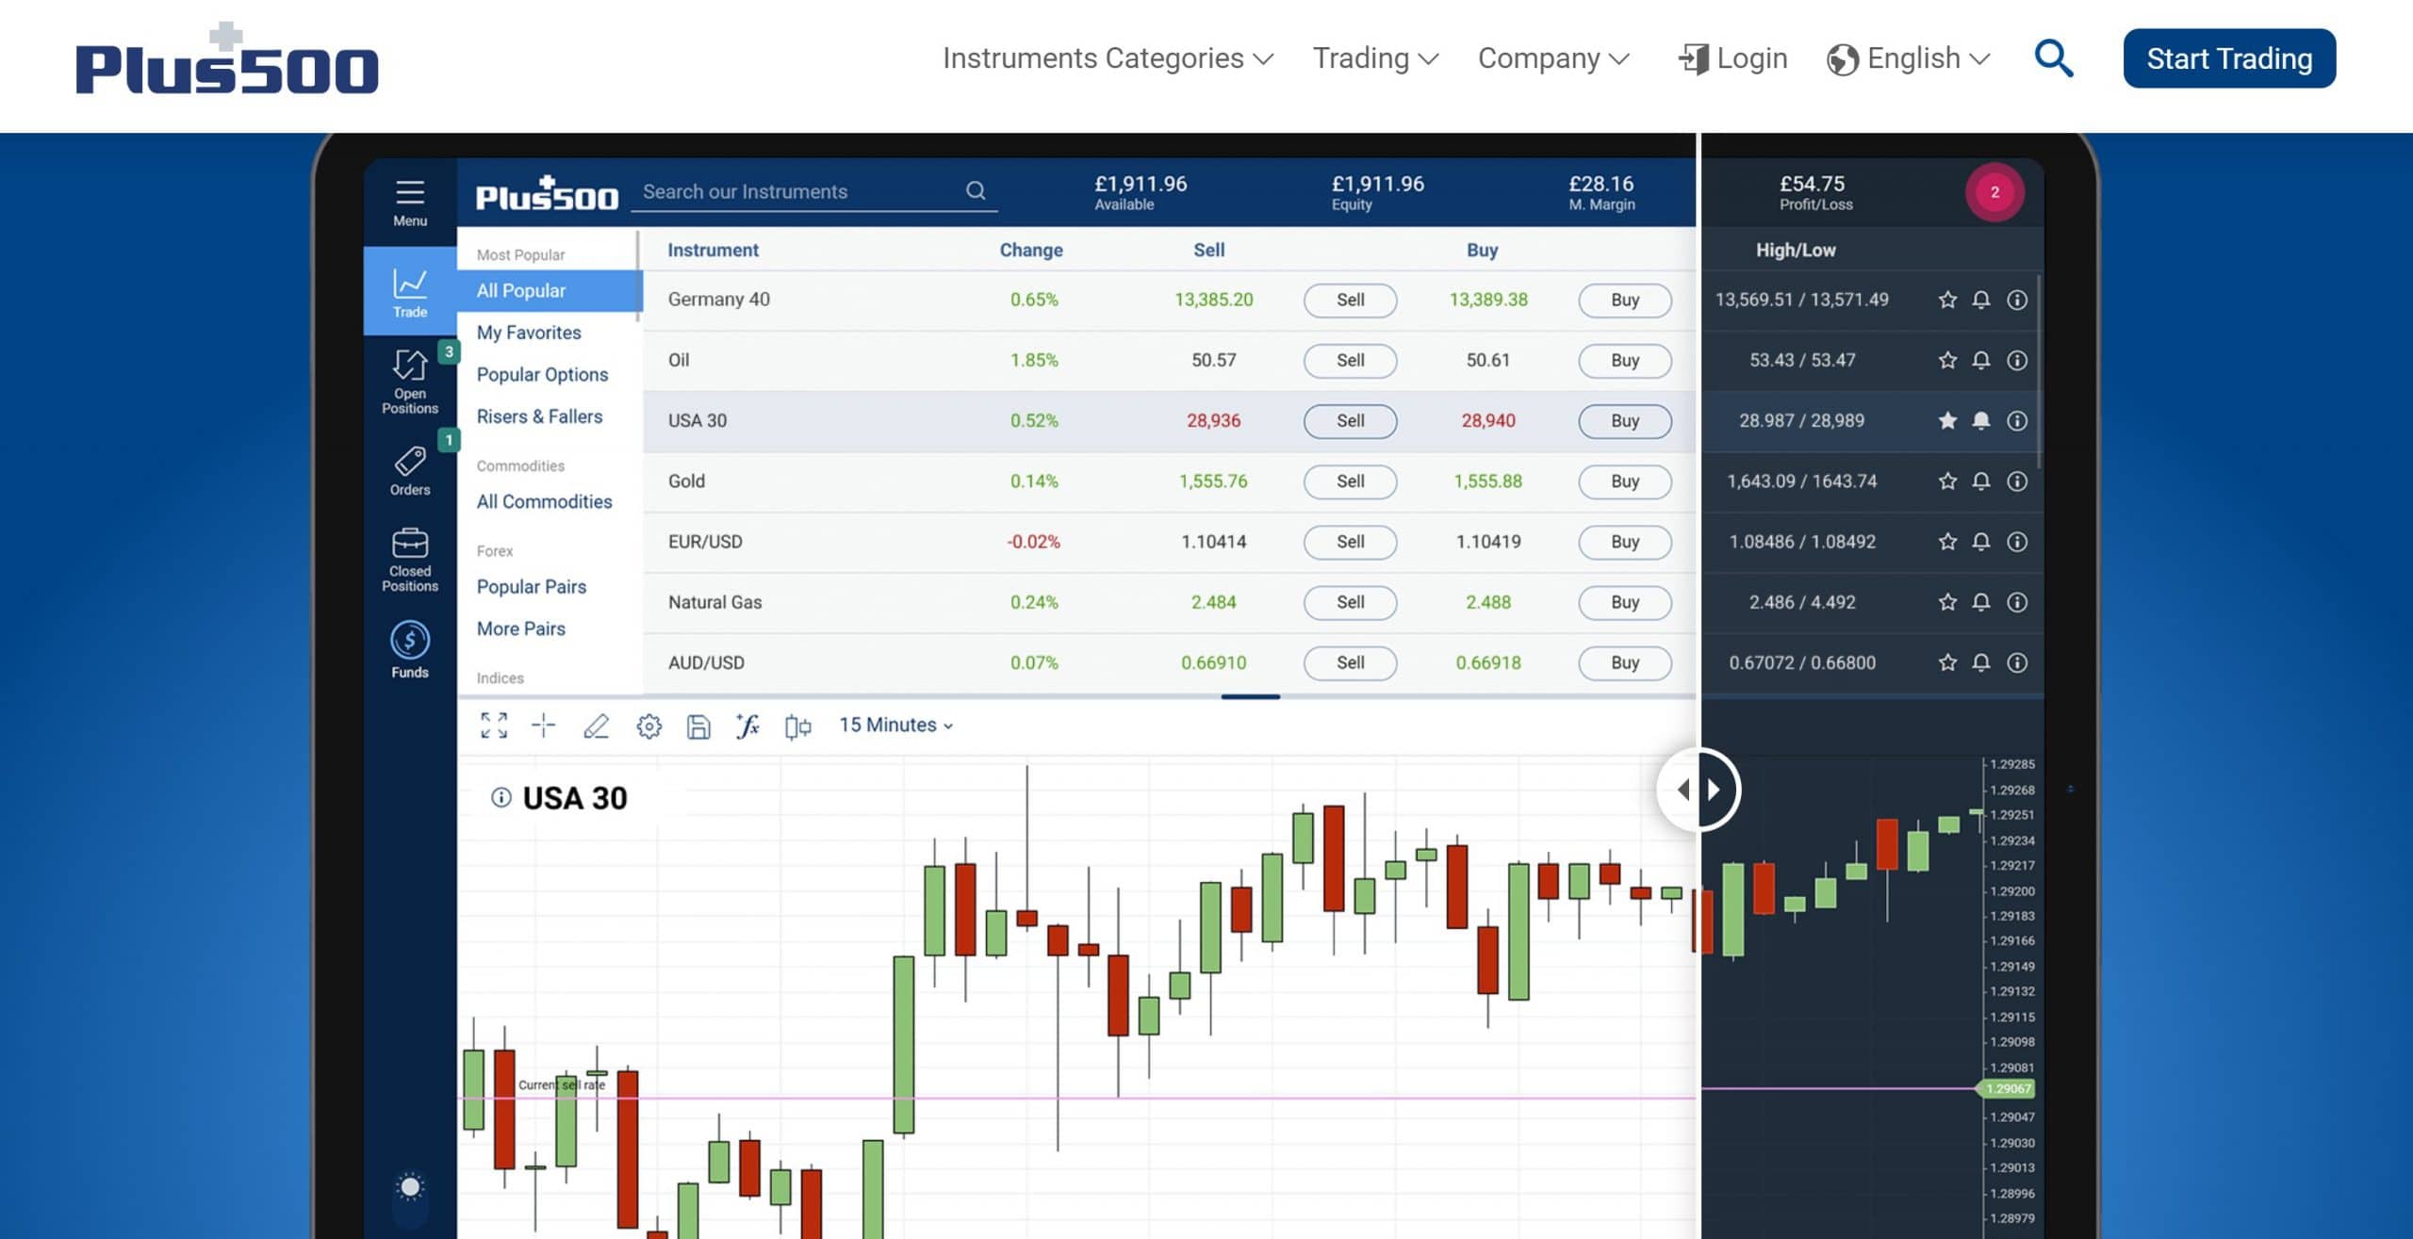Click the Start Trading button
This screenshot has width=2413, height=1239.
coord(2229,58)
